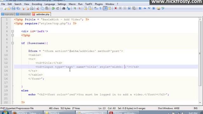Click the grey Redo arrow icon

pos(58,9)
